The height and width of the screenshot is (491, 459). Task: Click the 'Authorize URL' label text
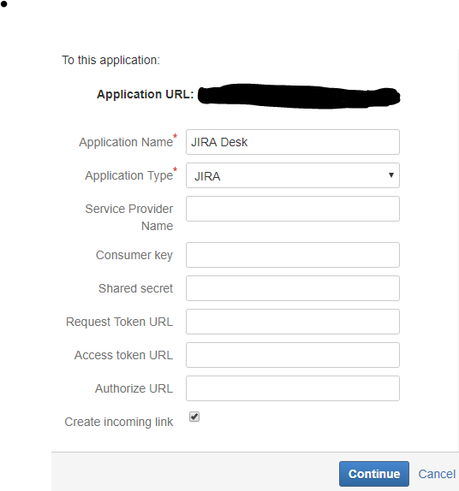134,388
